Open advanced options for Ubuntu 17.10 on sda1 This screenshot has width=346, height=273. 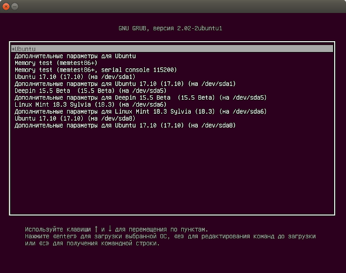(x=125, y=84)
